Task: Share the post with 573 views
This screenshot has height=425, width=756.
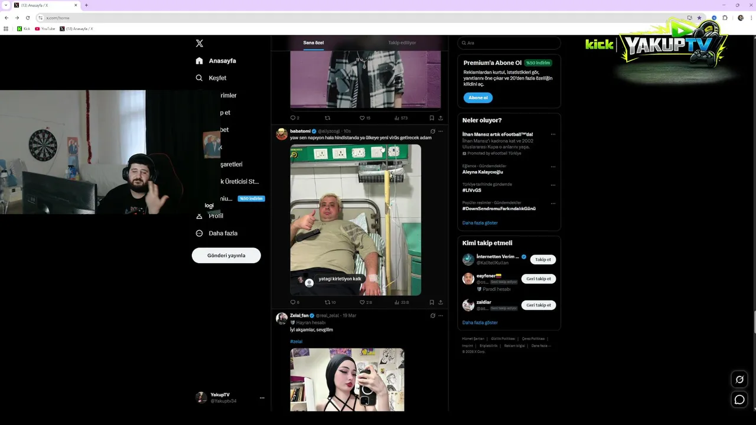Action: coord(441,118)
